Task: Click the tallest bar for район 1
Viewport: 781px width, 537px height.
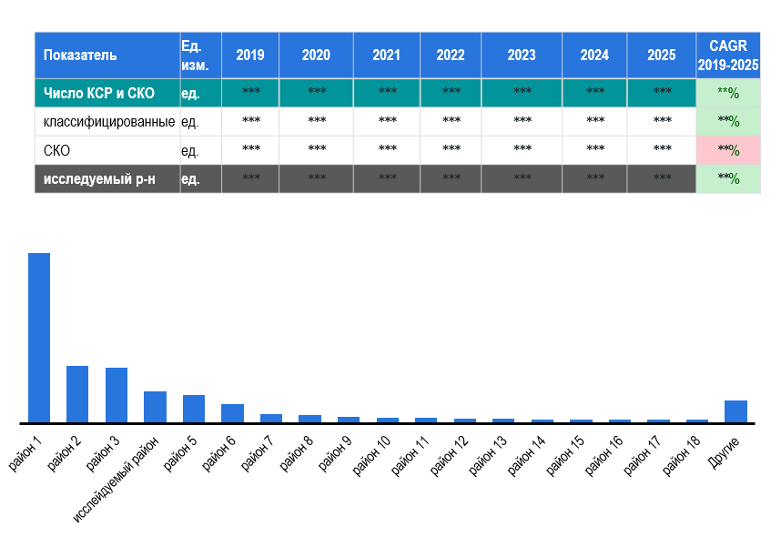Action: (x=39, y=338)
